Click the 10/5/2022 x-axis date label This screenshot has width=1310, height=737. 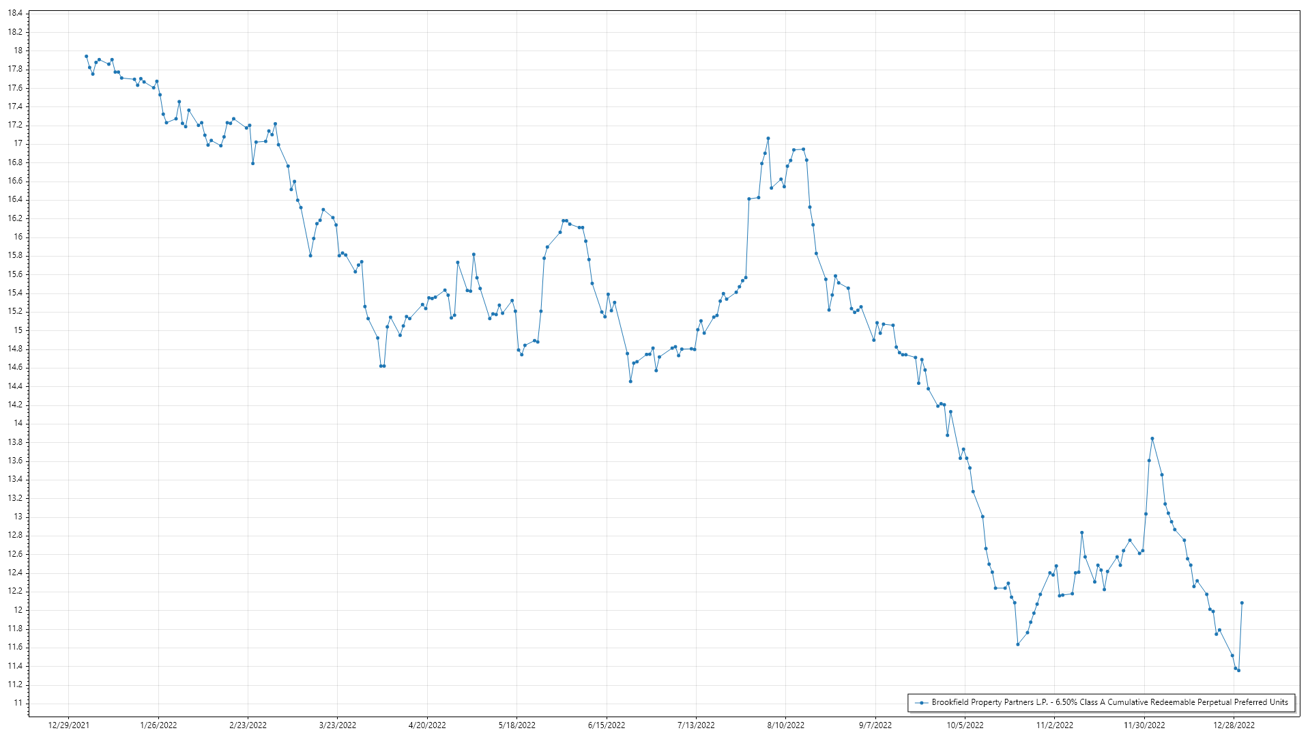pos(965,725)
